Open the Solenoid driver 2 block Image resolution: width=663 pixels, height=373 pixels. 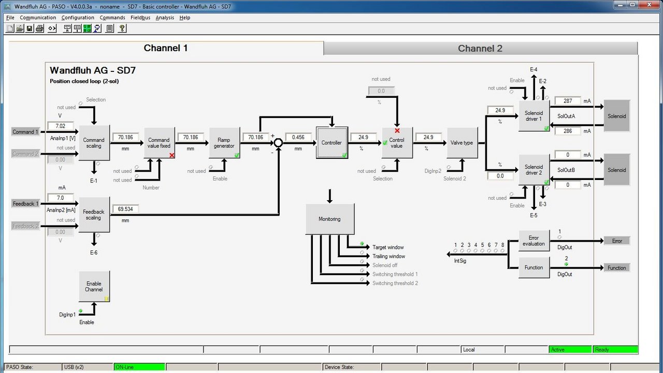point(534,170)
